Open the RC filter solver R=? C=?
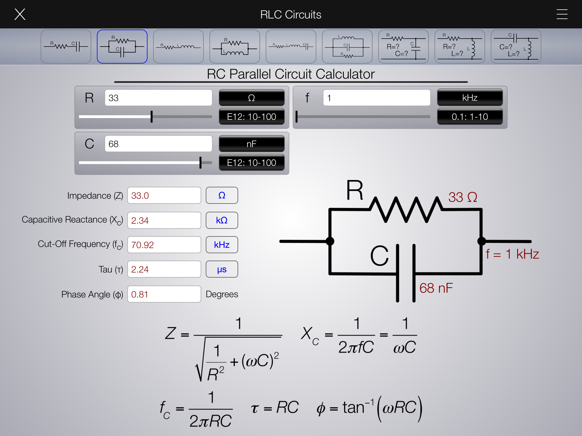Screen dimensions: 582x436 tap(403, 47)
